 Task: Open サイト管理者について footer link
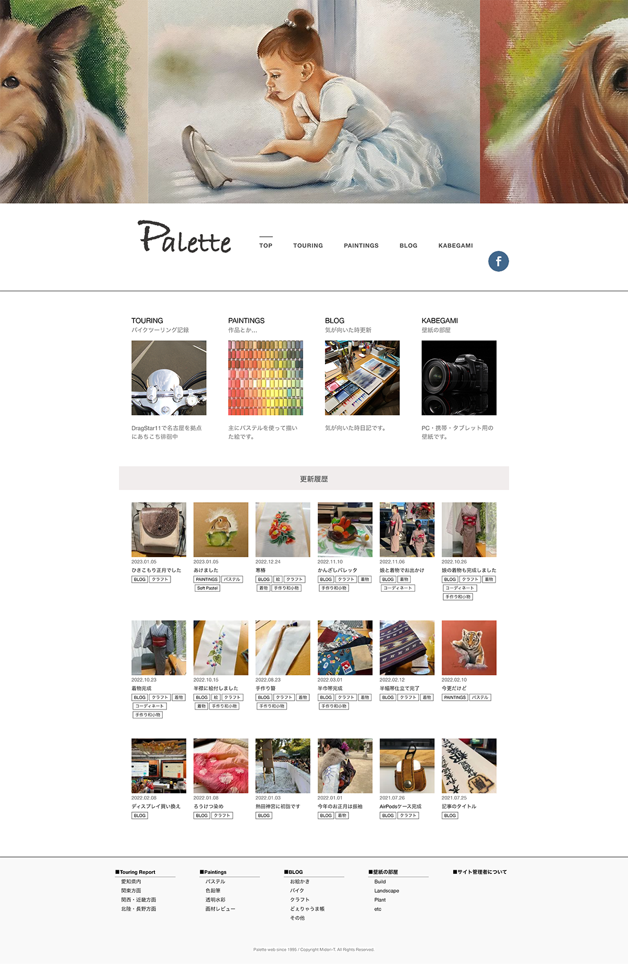click(480, 872)
